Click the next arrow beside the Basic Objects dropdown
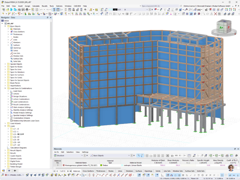 134,156
